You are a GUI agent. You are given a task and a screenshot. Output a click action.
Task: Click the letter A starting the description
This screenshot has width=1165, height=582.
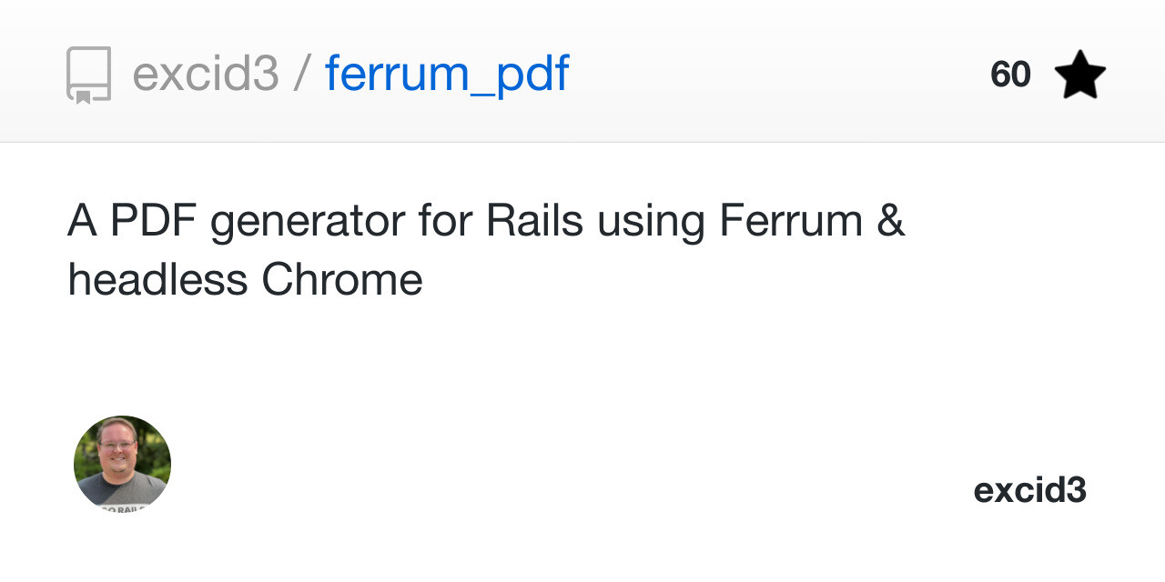82,220
